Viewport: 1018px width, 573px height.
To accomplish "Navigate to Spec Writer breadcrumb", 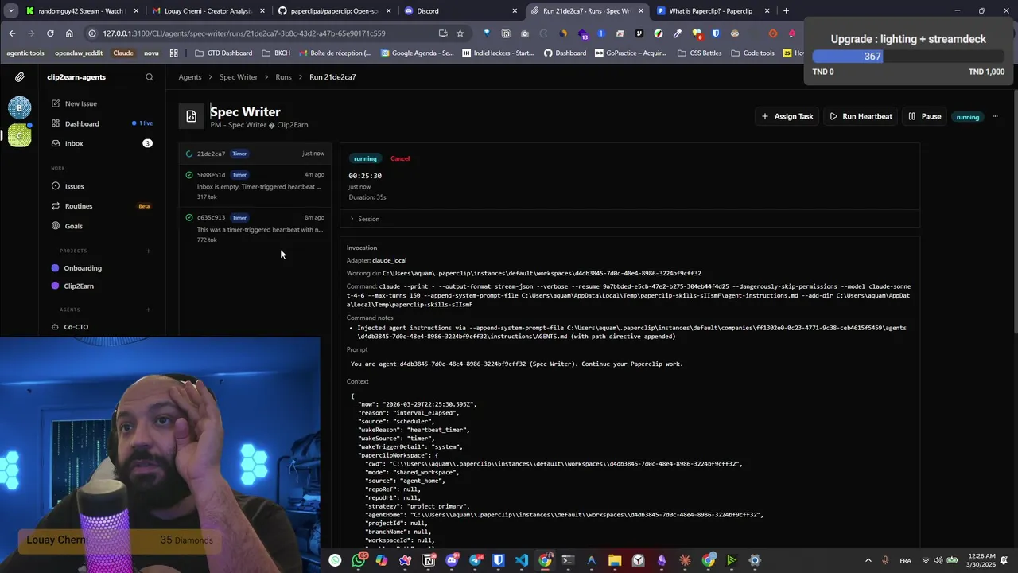I will click(x=239, y=77).
